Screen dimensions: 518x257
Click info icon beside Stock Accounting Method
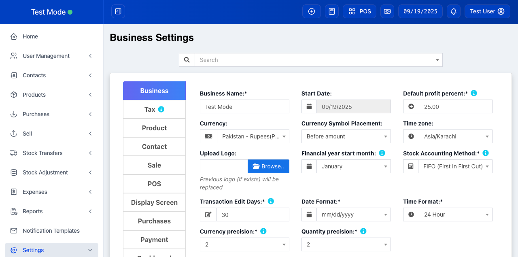coord(486,153)
